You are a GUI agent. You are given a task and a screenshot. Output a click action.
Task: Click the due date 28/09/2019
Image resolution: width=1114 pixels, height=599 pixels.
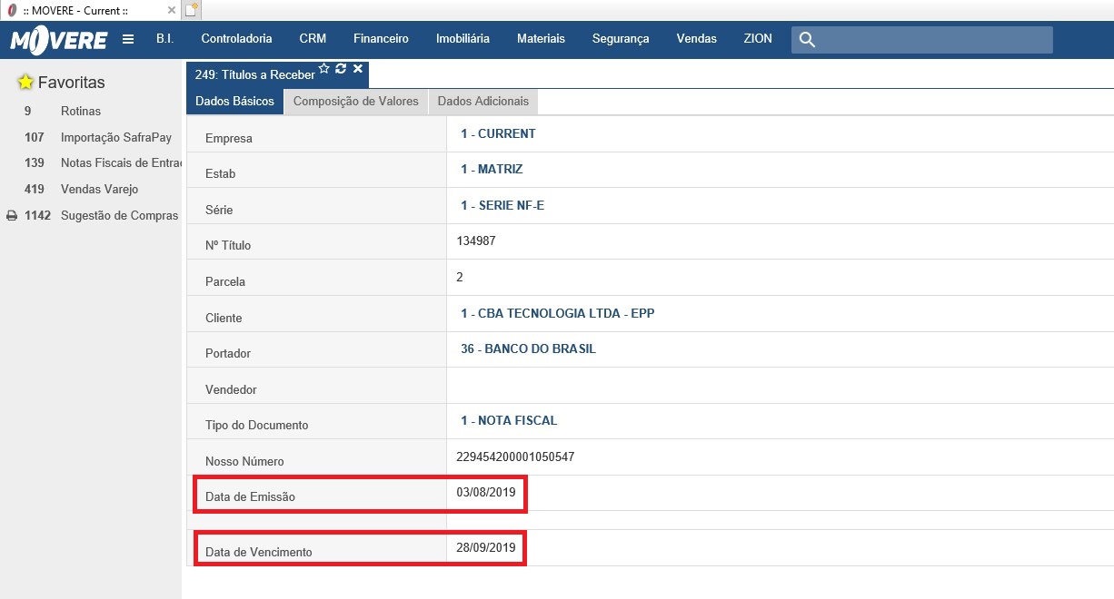coord(486,548)
